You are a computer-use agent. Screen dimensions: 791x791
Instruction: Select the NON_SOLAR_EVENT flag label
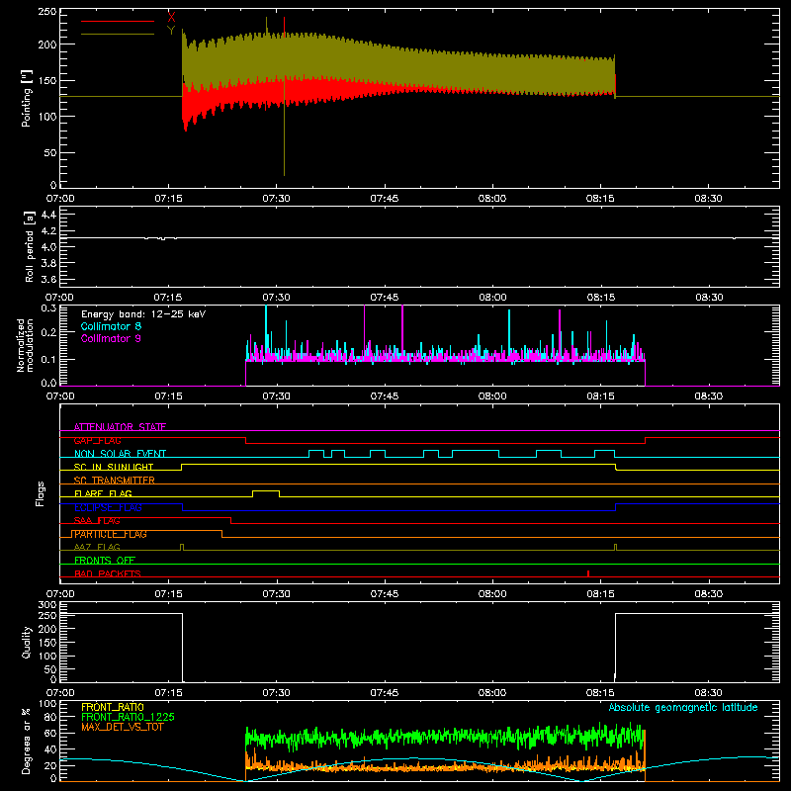click(120, 454)
